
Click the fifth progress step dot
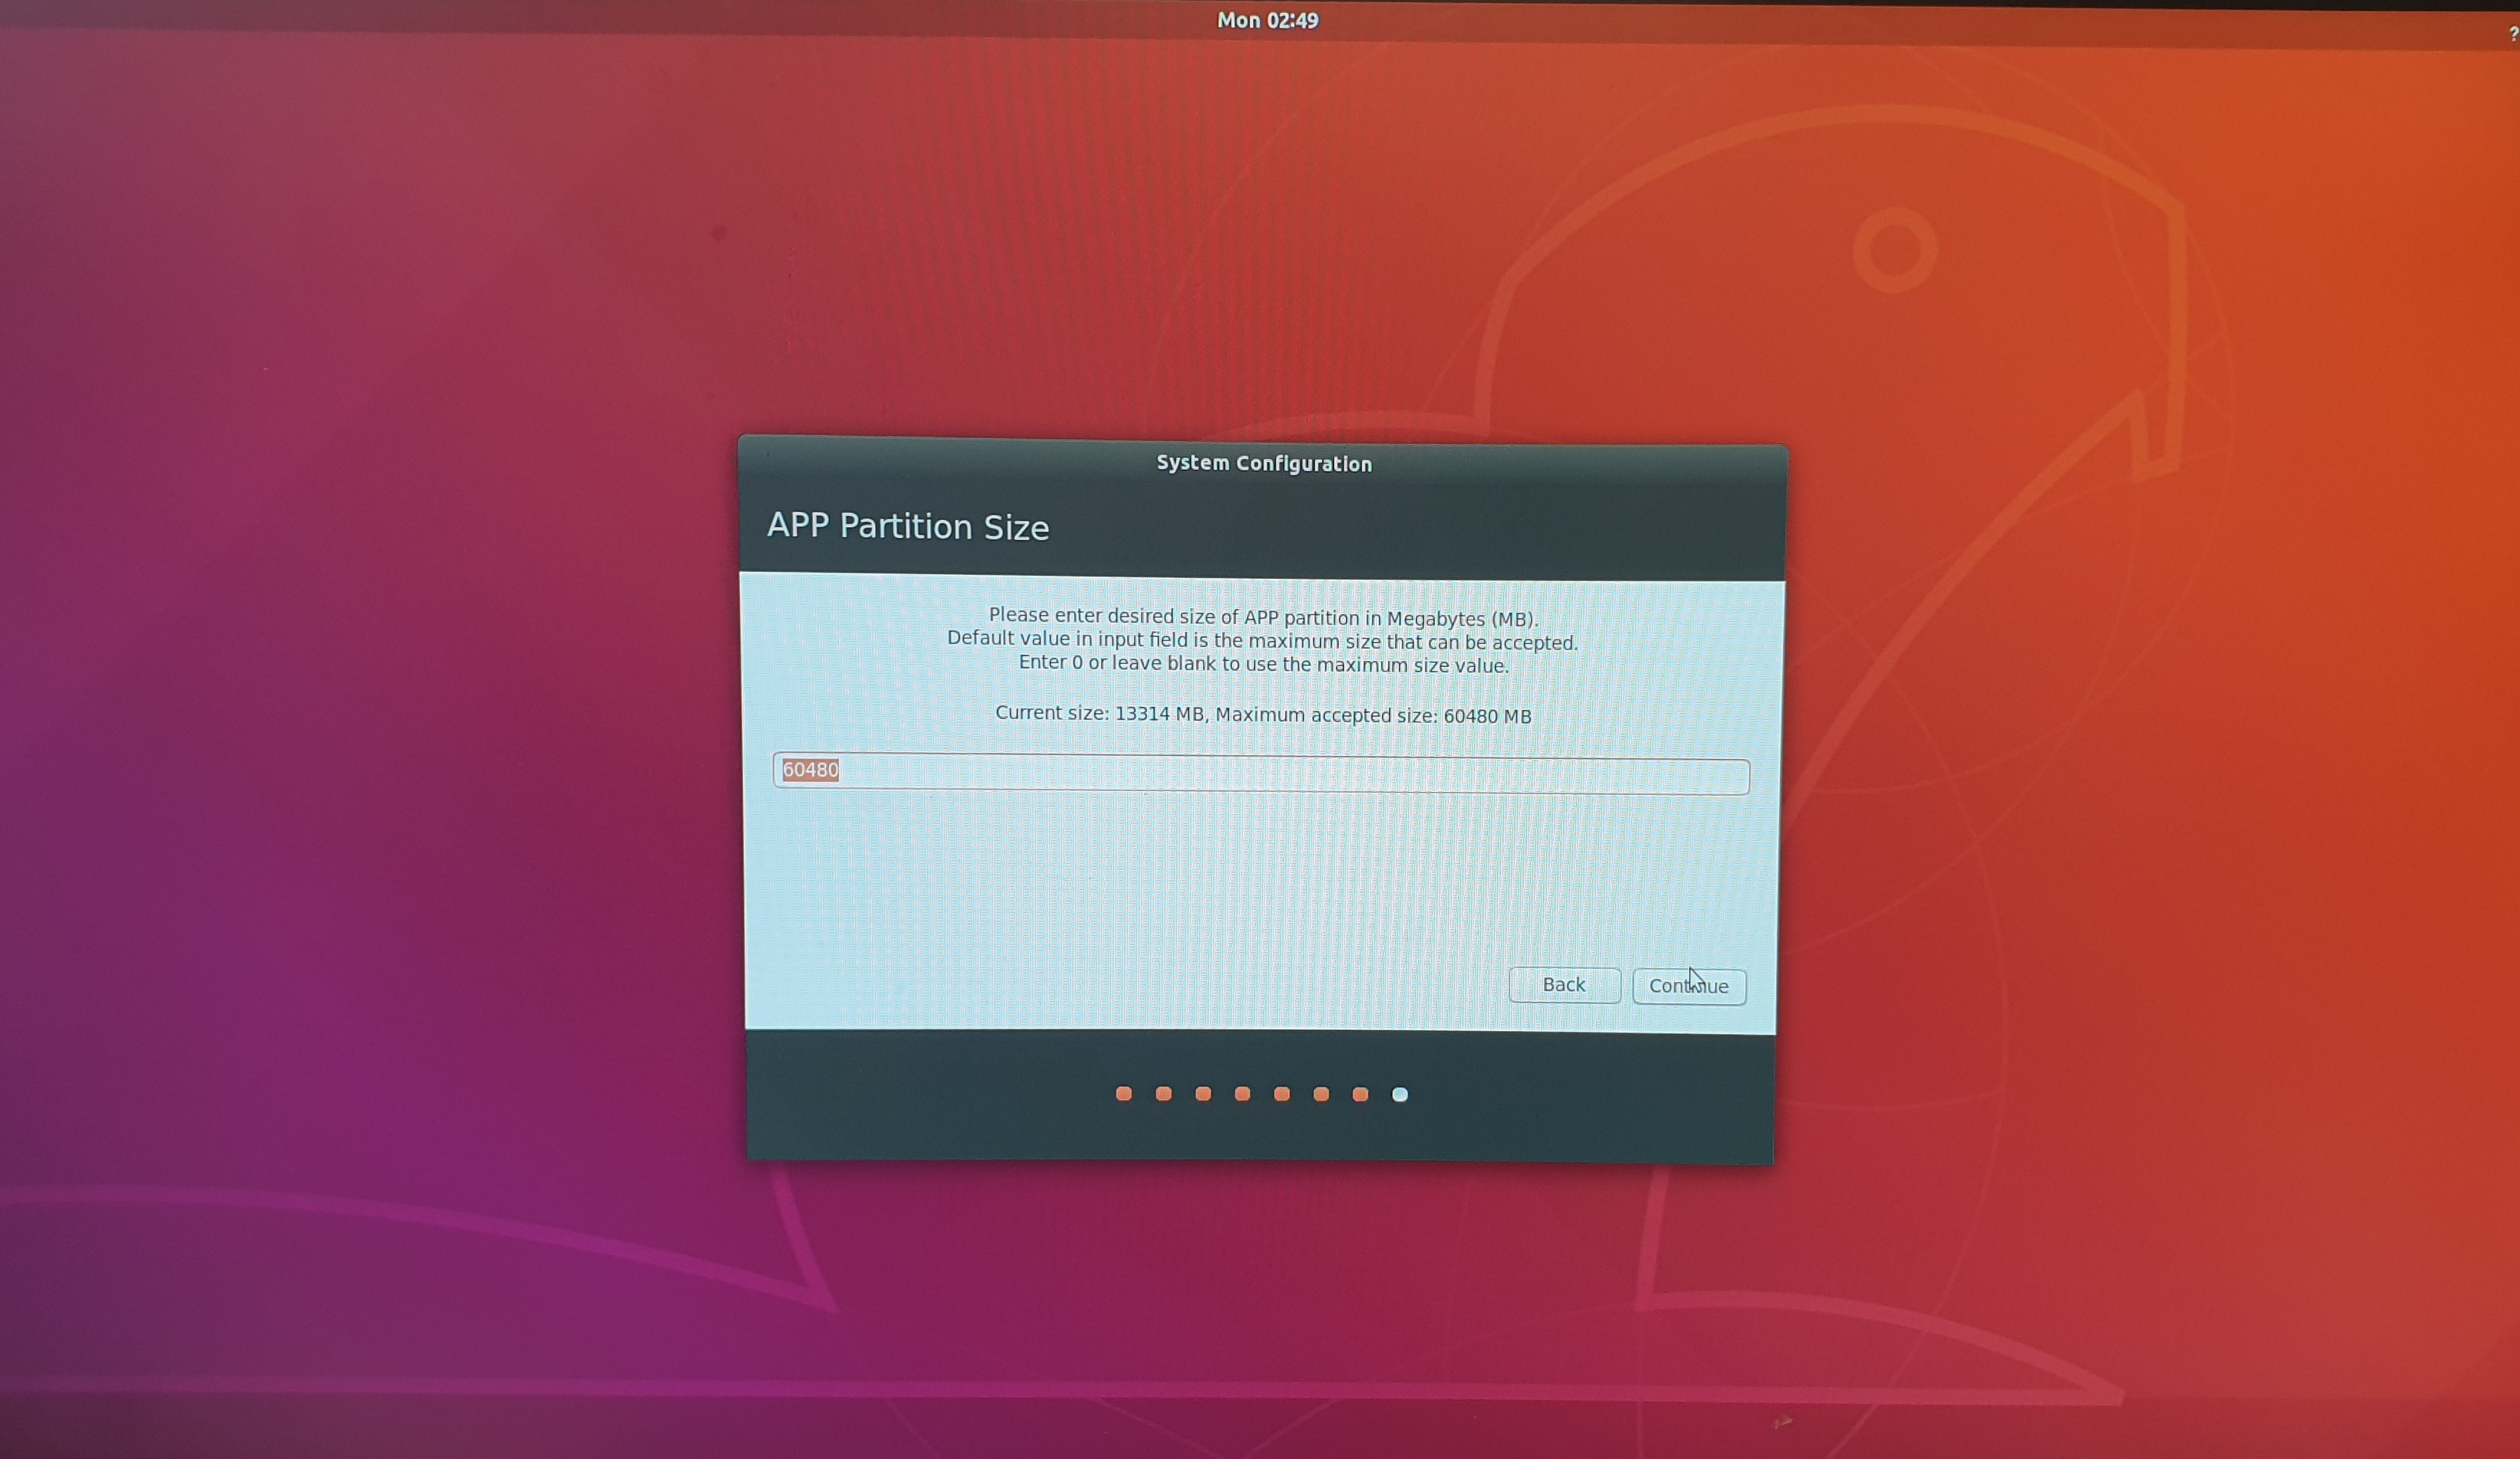coord(1281,1093)
